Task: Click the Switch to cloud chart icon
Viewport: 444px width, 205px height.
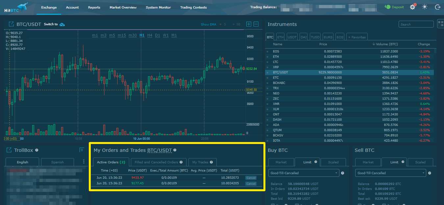Action: (62, 24)
